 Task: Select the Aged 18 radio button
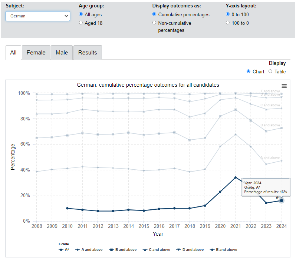[x=81, y=23]
